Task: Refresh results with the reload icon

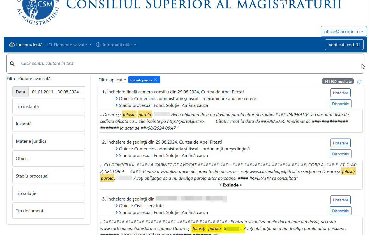Action: coord(359,82)
